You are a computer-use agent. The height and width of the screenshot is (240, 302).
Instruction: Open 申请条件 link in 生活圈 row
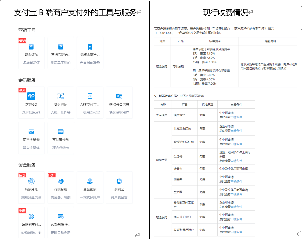[x=236, y=194]
